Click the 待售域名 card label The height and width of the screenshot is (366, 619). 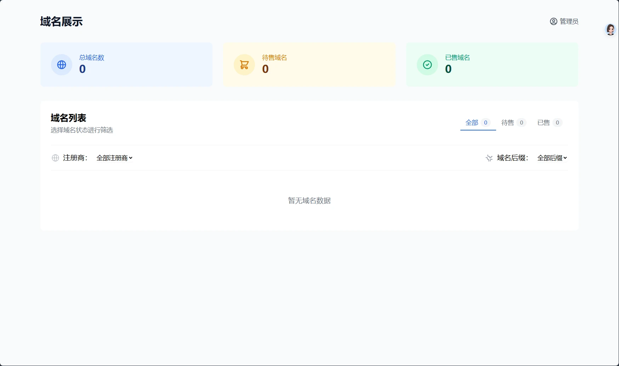tap(274, 58)
